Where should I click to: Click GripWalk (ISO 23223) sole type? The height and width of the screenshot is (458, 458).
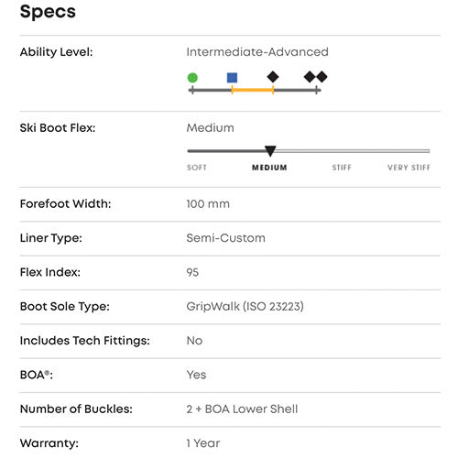(x=245, y=306)
